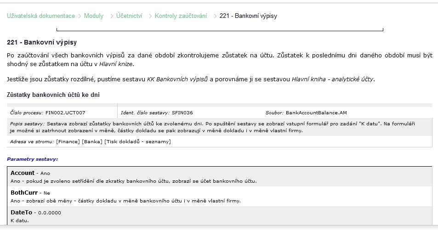Viewport: 438px width, 230px height.
Task: Click tree address '[Finance] [Banka] [Tisk dokladů - seznamy]'
Action: [x=114, y=142]
